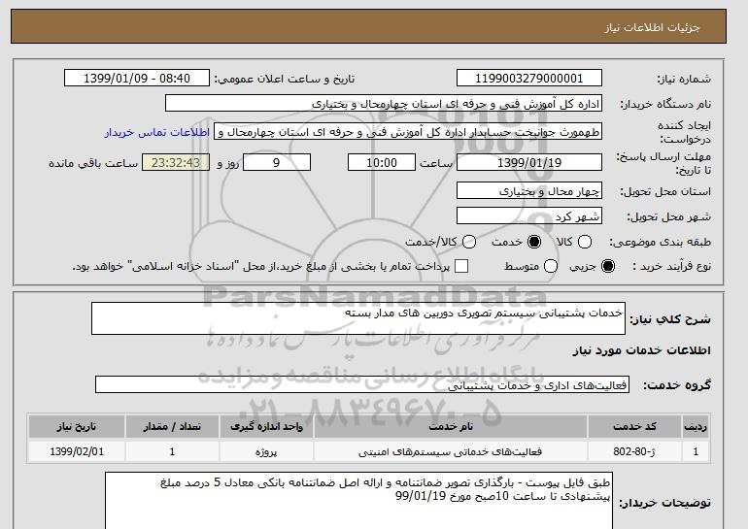Tick the اسناد خزانه اسلامی payment checkbox
Image resolution: width=748 pixels, height=529 pixels.
461,266
